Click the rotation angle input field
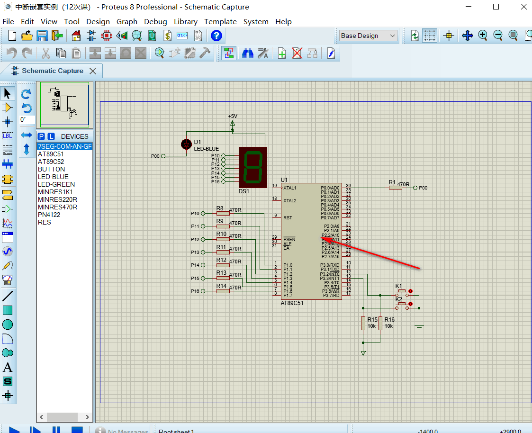 [27, 120]
